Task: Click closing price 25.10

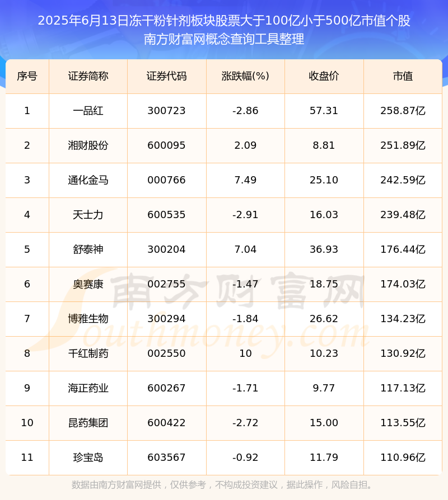Action: 324,180
